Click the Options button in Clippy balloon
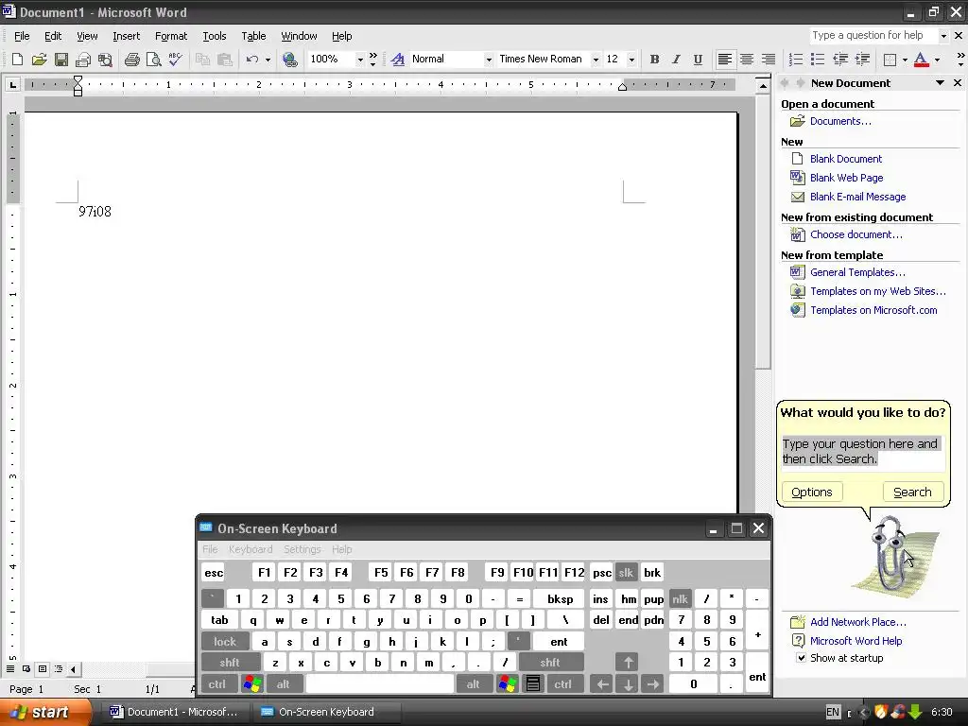The image size is (968, 726). tap(812, 492)
